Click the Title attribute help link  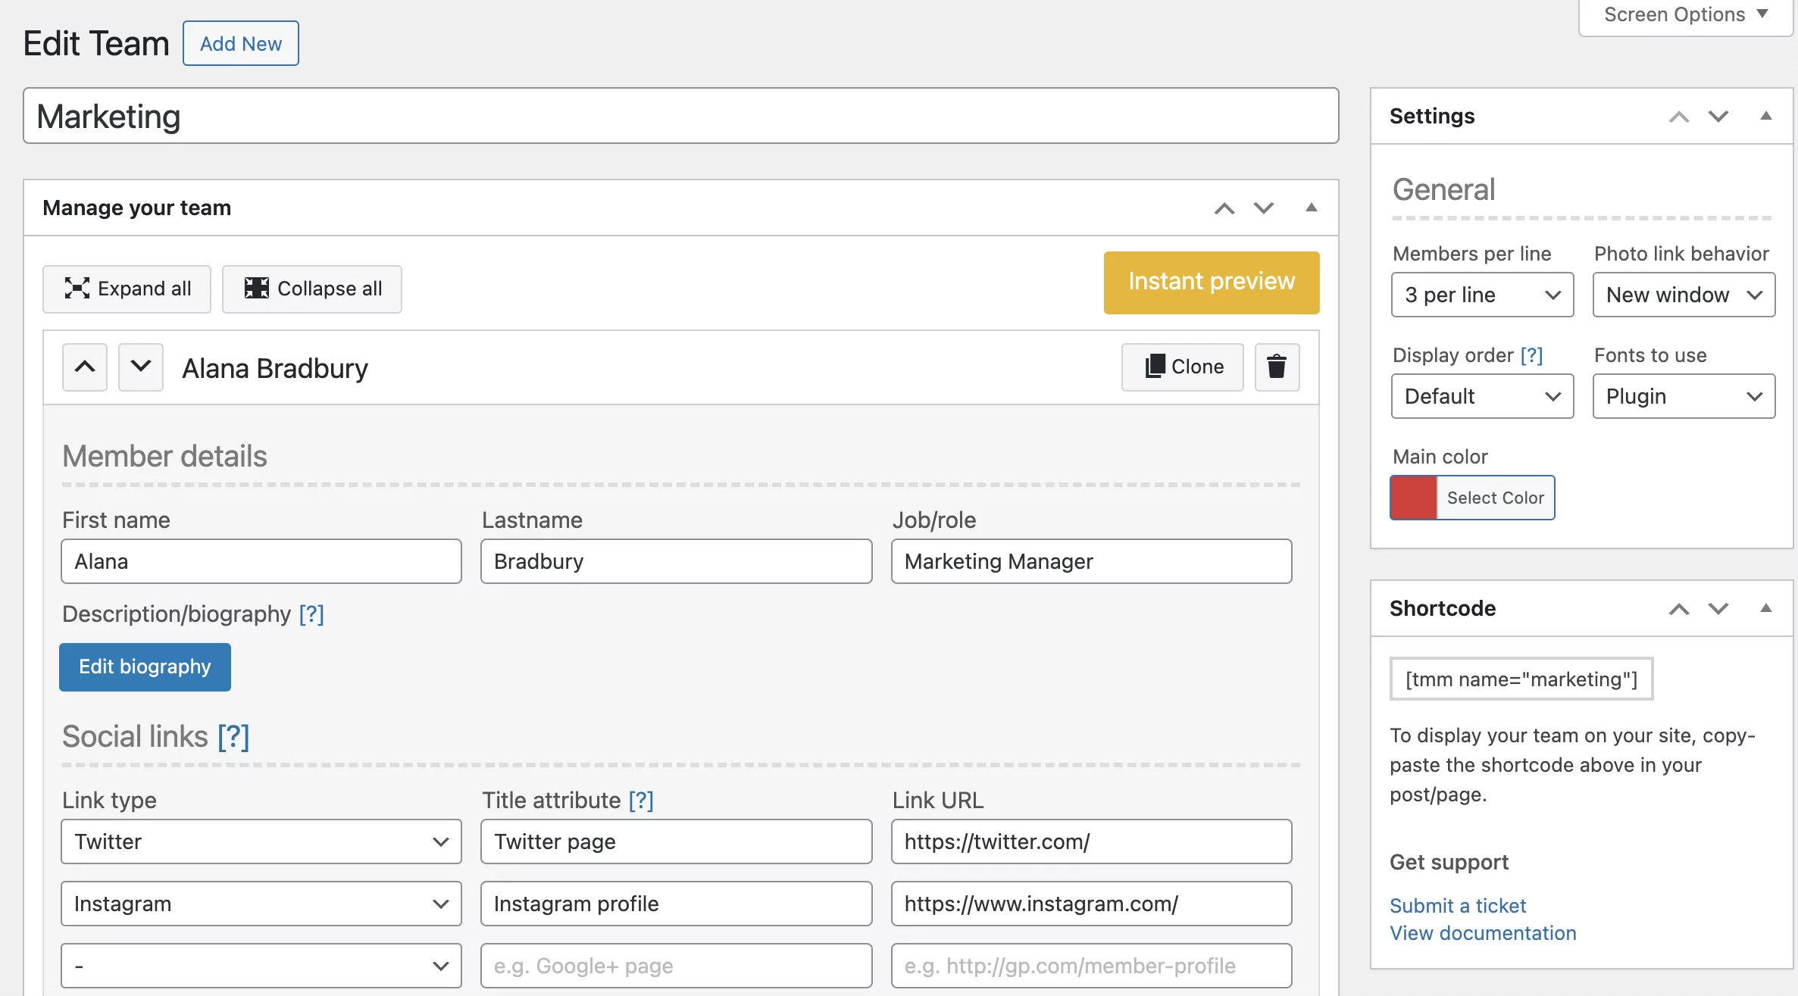[x=641, y=801]
